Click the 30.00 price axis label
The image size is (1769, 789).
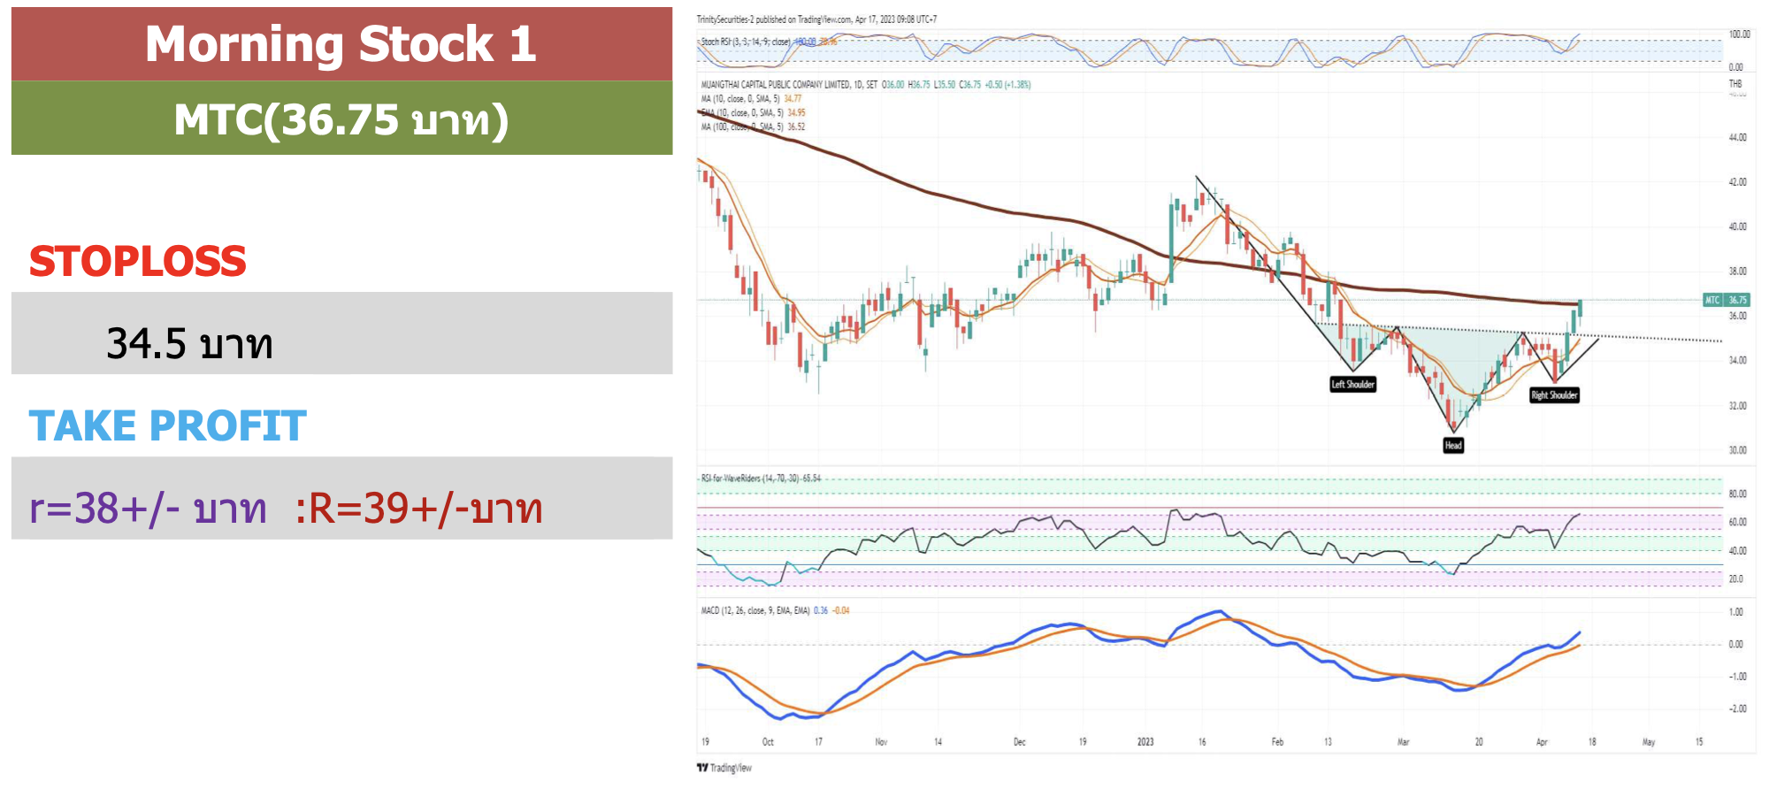(x=1738, y=450)
